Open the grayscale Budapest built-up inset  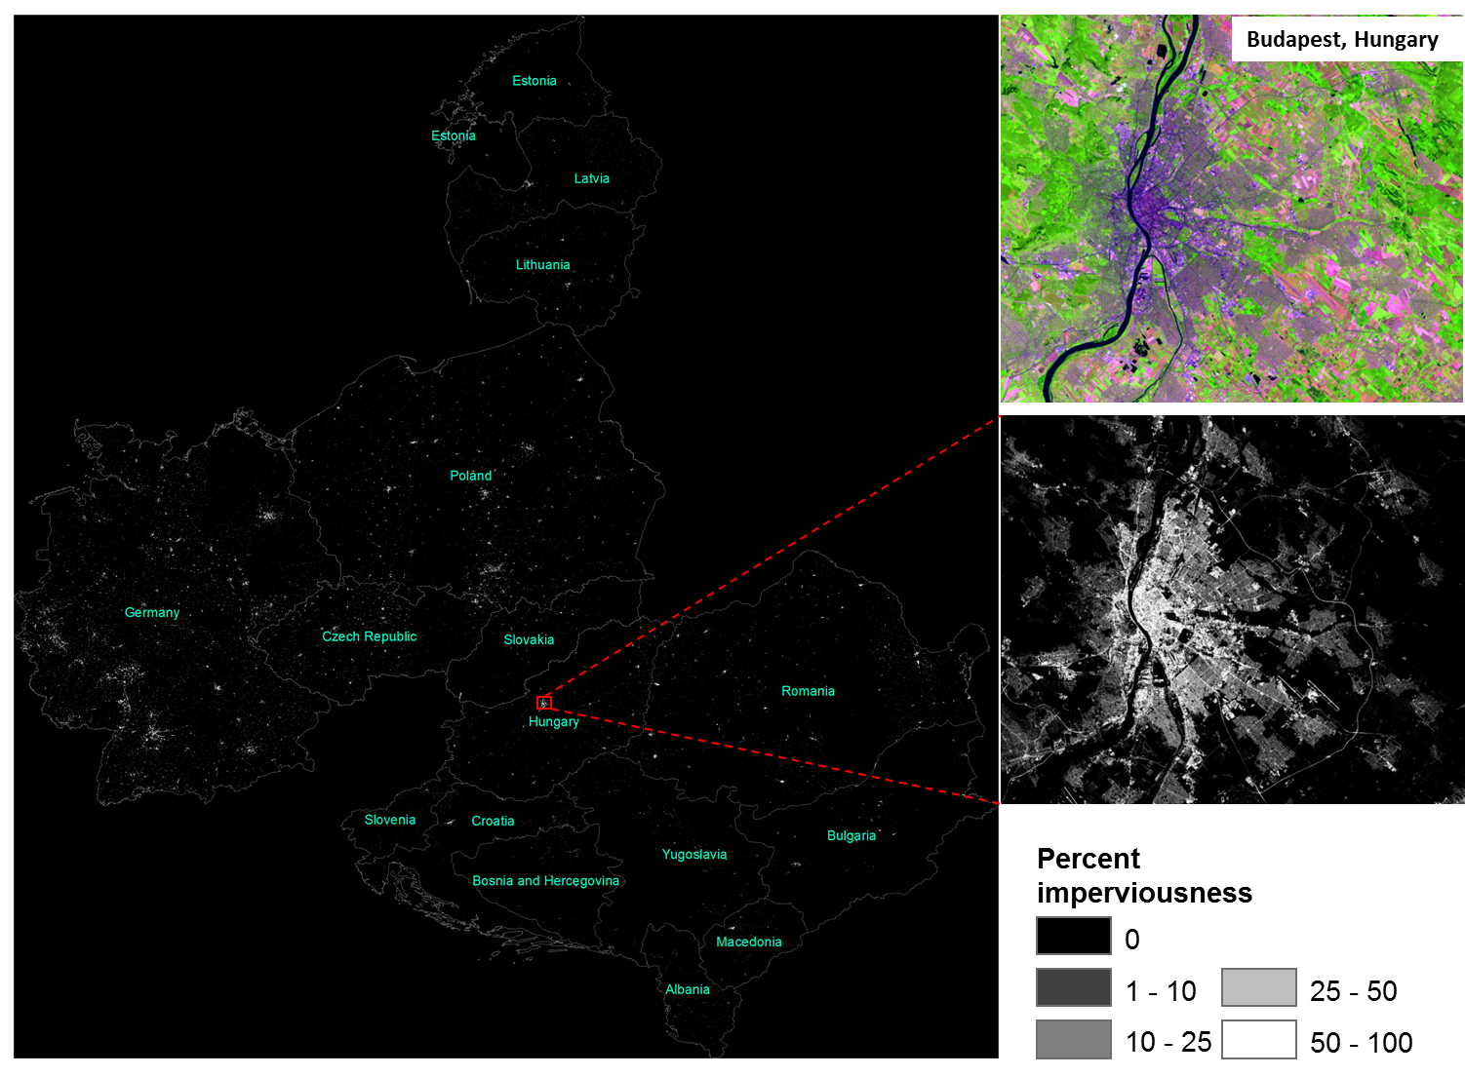click(x=1231, y=610)
